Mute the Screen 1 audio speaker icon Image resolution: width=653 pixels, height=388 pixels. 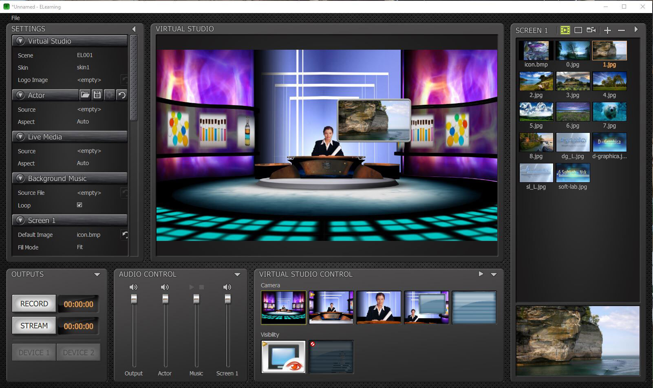(227, 287)
